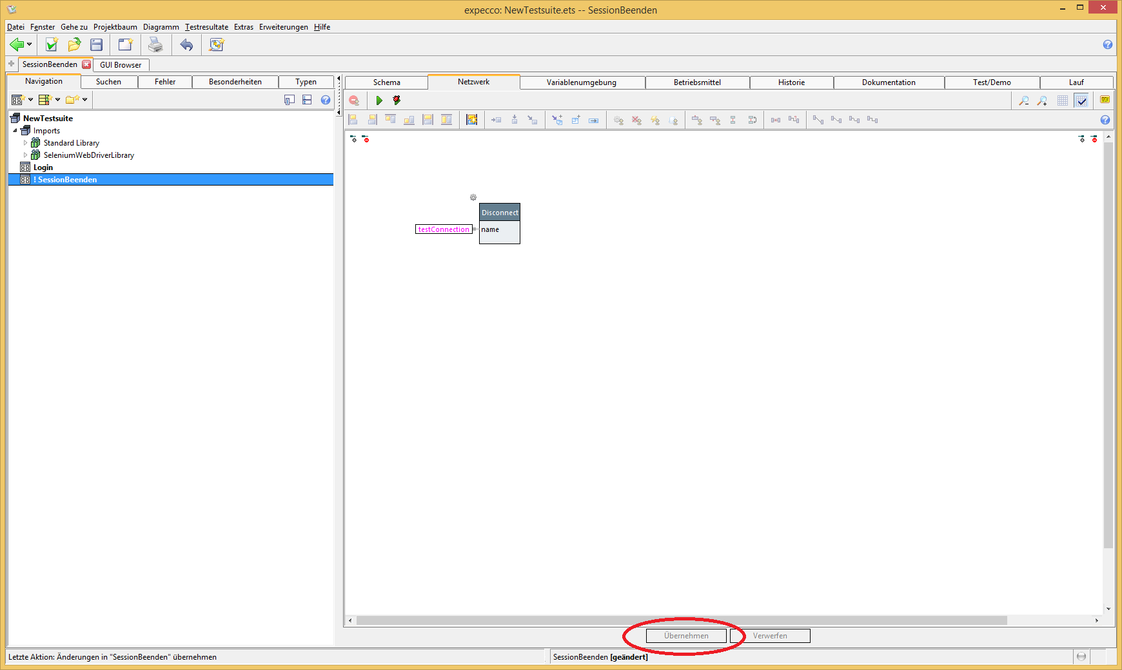Viewport: 1122px width, 670px height.
Task: Open the Testresultate menu
Action: (206, 27)
